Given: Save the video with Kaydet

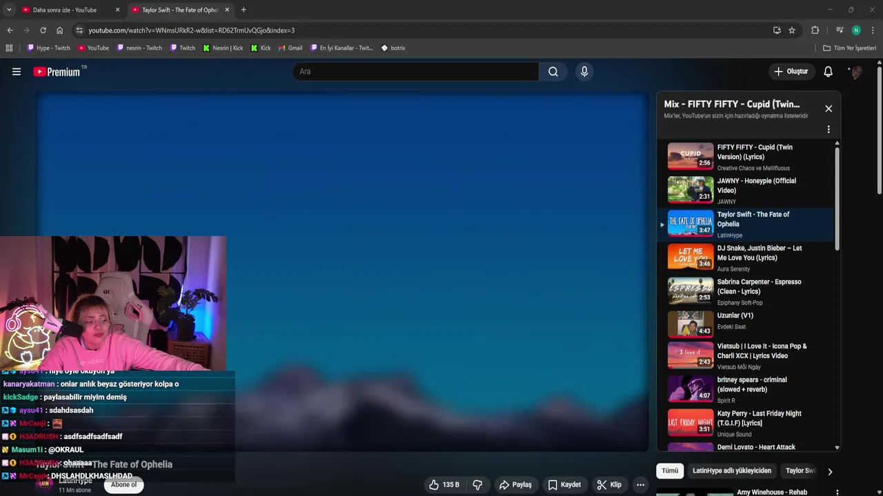Looking at the screenshot, I should pyautogui.click(x=564, y=485).
